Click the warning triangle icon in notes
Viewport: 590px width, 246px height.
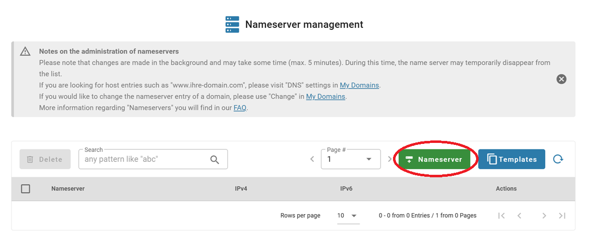[x=25, y=52]
